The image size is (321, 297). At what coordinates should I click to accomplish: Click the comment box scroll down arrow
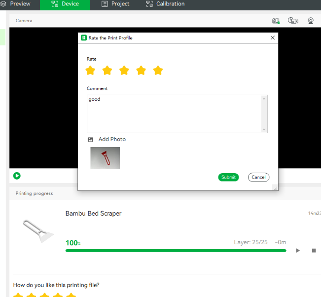point(264,129)
